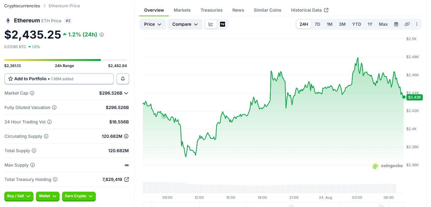The width and height of the screenshot is (431, 207).
Task: Click the 18:00 time axis label
Action: pos(262,198)
